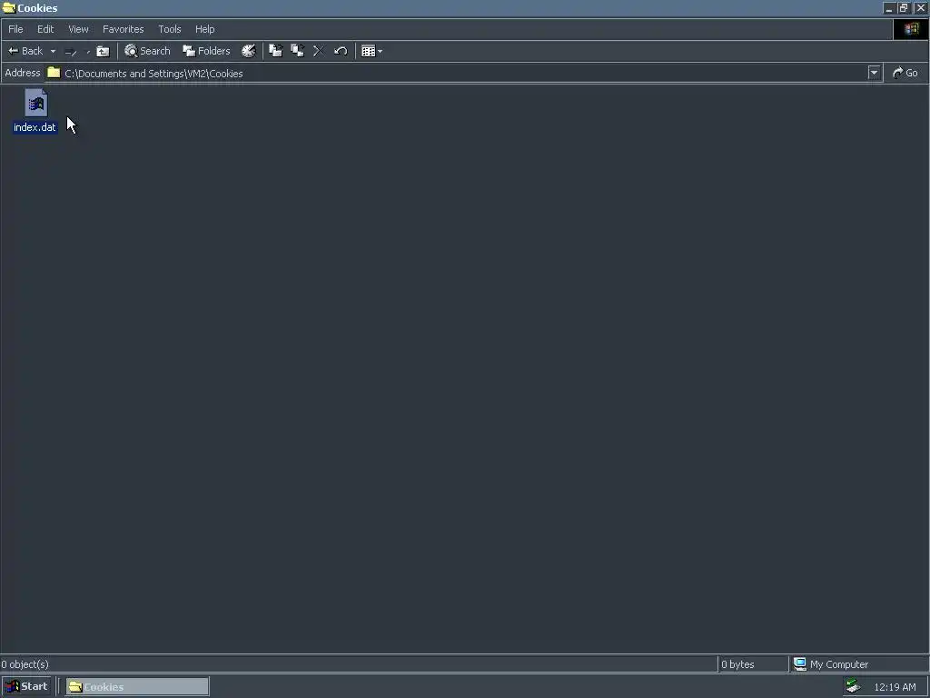930x698 pixels.
Task: Minimize the Cookies window
Action: pyautogui.click(x=888, y=8)
